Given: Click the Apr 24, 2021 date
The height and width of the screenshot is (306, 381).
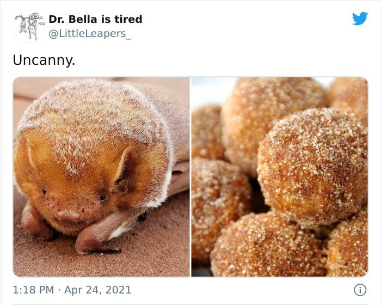Looking at the screenshot, I should 97,290.
